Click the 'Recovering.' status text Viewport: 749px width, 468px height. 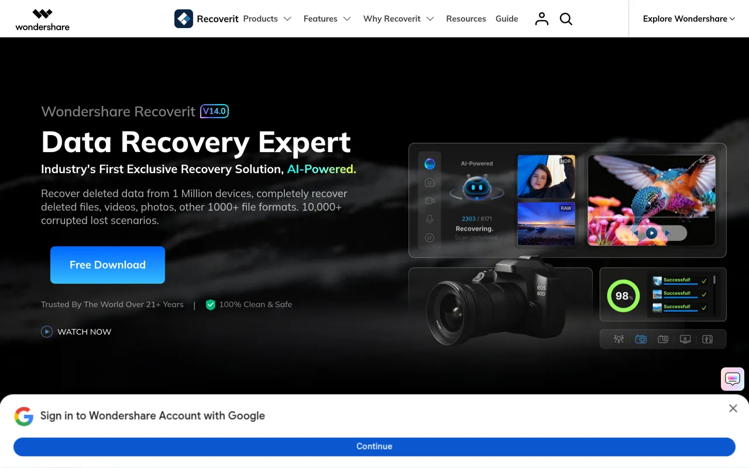coord(475,229)
